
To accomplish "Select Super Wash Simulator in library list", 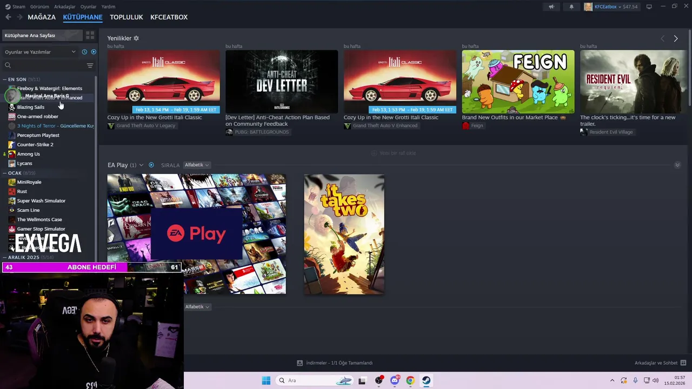I will [41, 201].
